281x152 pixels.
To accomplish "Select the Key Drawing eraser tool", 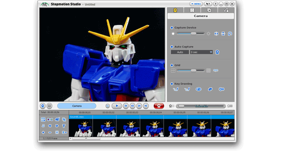I will coord(210,89).
